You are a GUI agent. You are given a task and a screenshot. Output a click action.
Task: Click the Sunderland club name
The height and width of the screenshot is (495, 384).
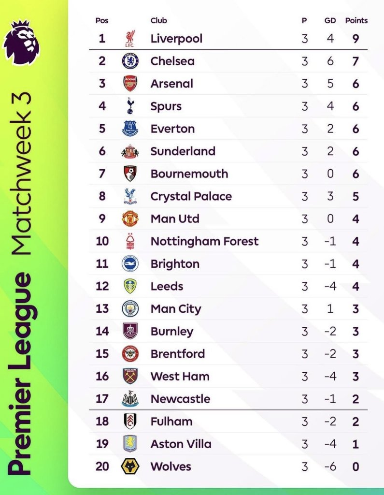point(183,151)
